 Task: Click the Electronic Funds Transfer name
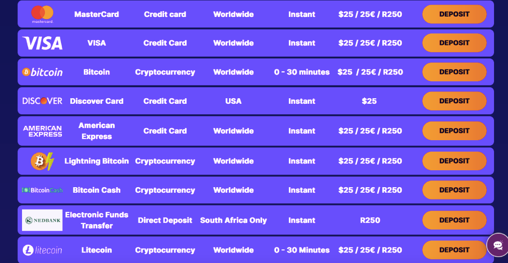pos(97,220)
